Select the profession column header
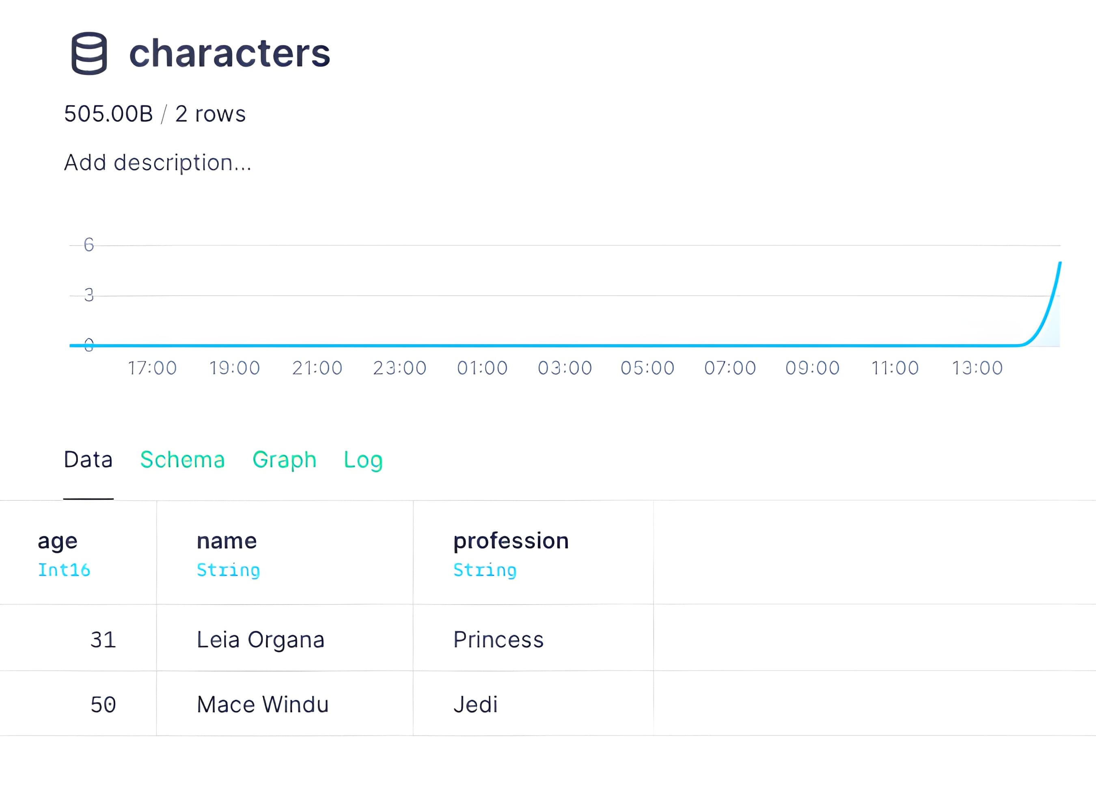 pos(533,553)
